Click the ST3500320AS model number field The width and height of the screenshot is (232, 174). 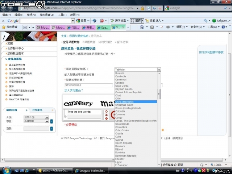(88, 85)
